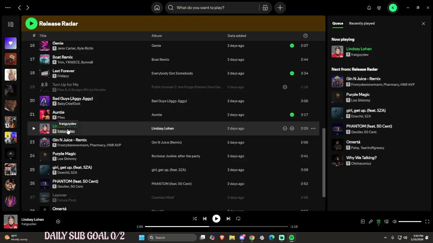Skip to the next track
The image size is (433, 243).
[228, 219]
